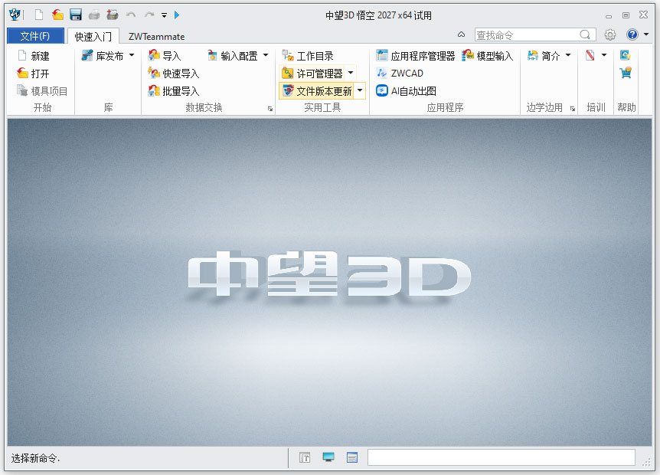Click the text T icon in status bar
This screenshot has width=660, height=475.
click(305, 457)
